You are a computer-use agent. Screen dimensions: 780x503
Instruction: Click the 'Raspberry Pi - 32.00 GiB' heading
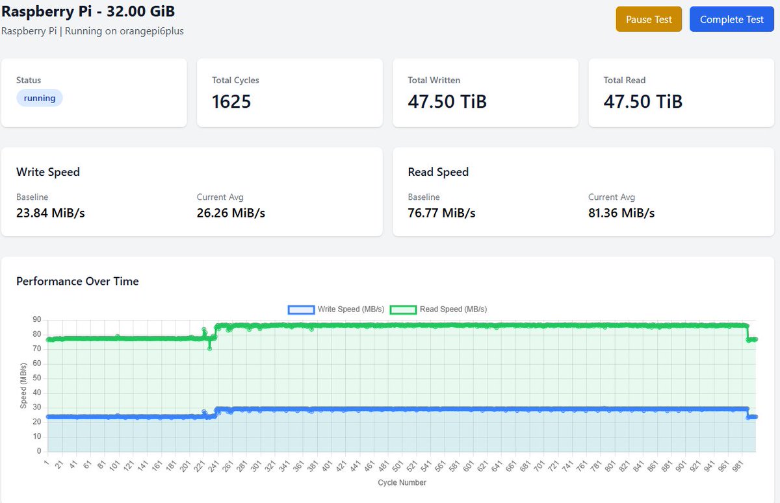pos(88,11)
